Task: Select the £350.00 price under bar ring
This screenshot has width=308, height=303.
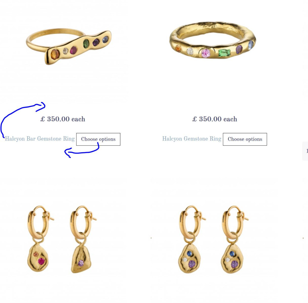Action: [63, 119]
